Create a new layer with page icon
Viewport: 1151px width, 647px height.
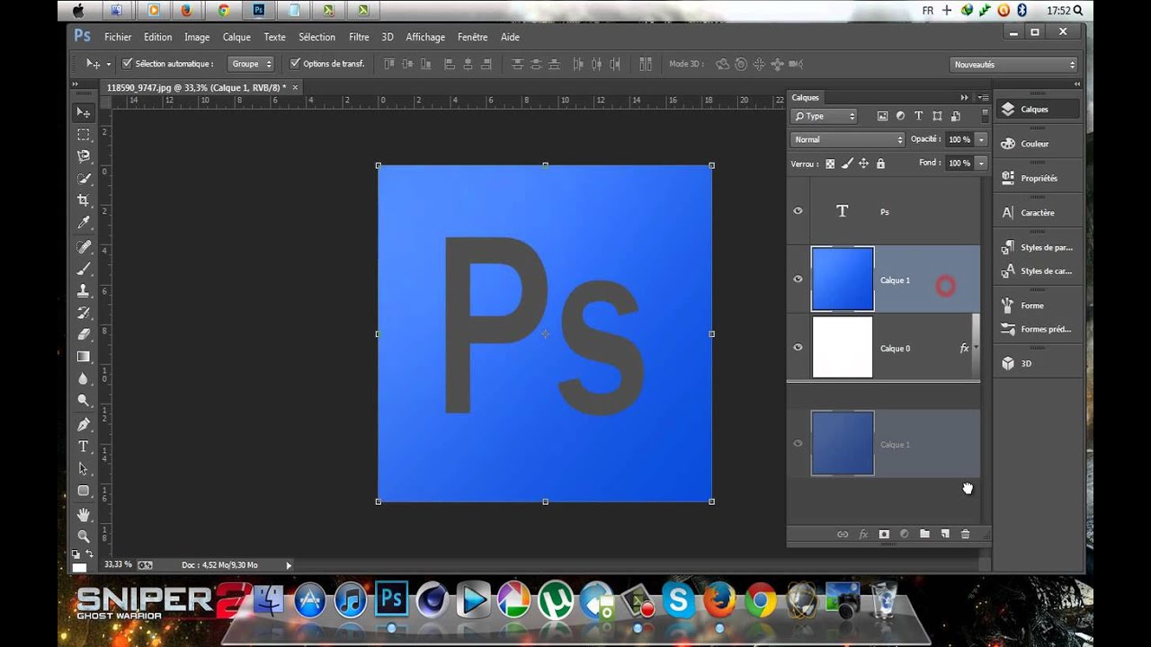point(945,534)
